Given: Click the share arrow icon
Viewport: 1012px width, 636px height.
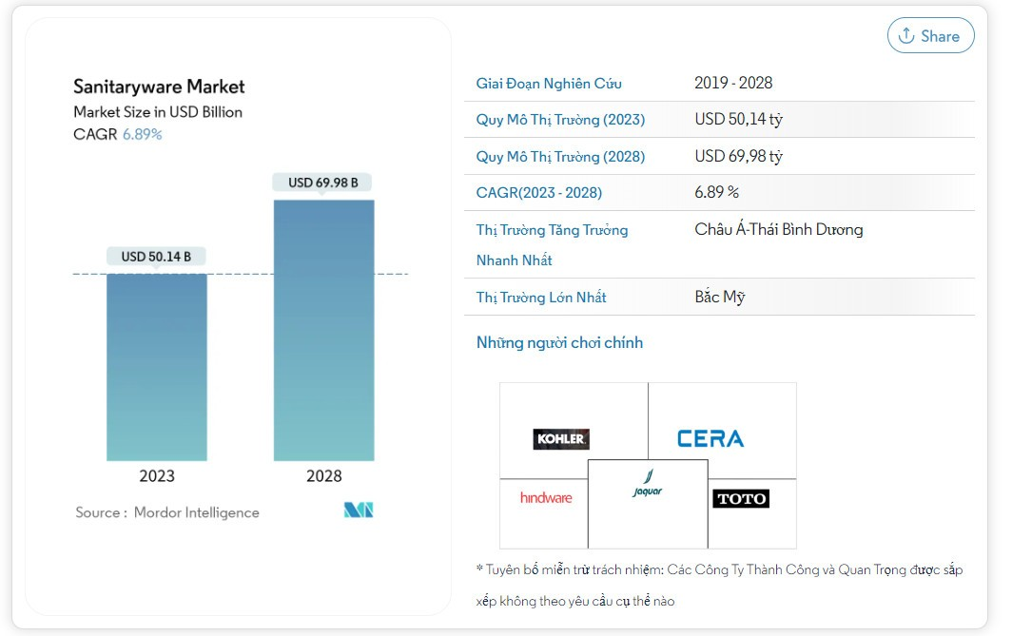Looking at the screenshot, I should tap(908, 35).
